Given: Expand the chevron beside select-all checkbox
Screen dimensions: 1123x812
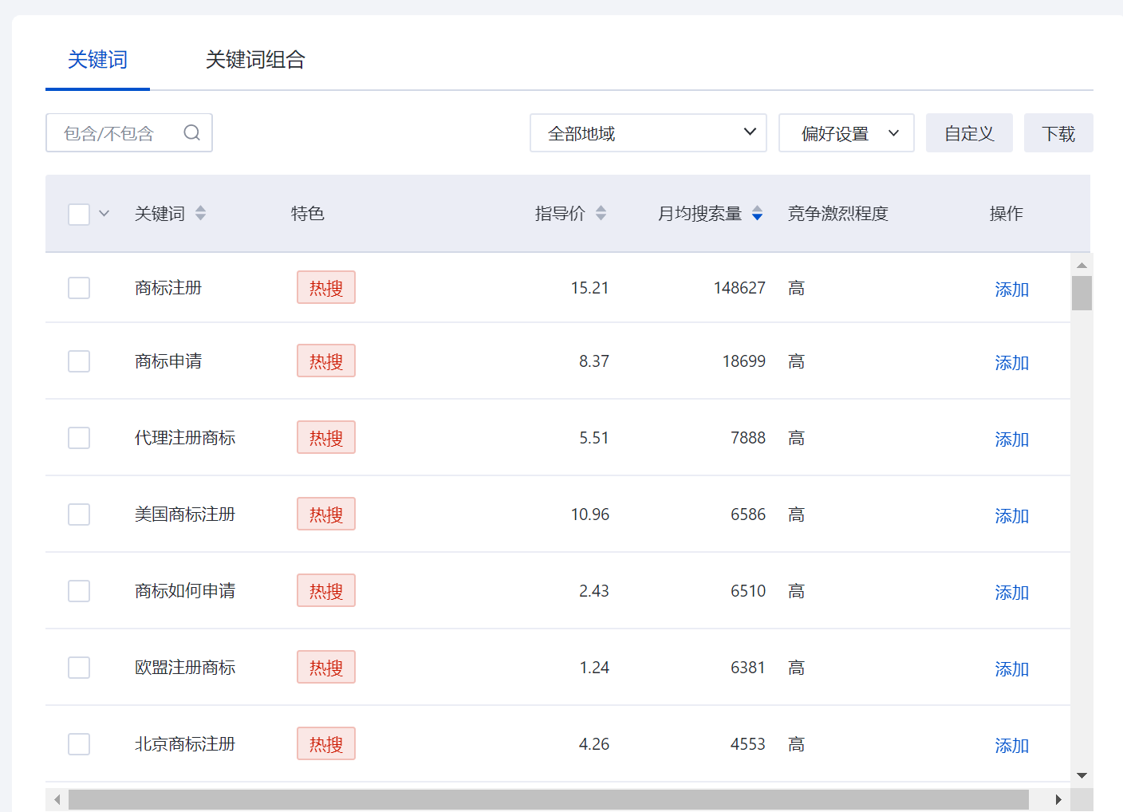Looking at the screenshot, I should [104, 214].
